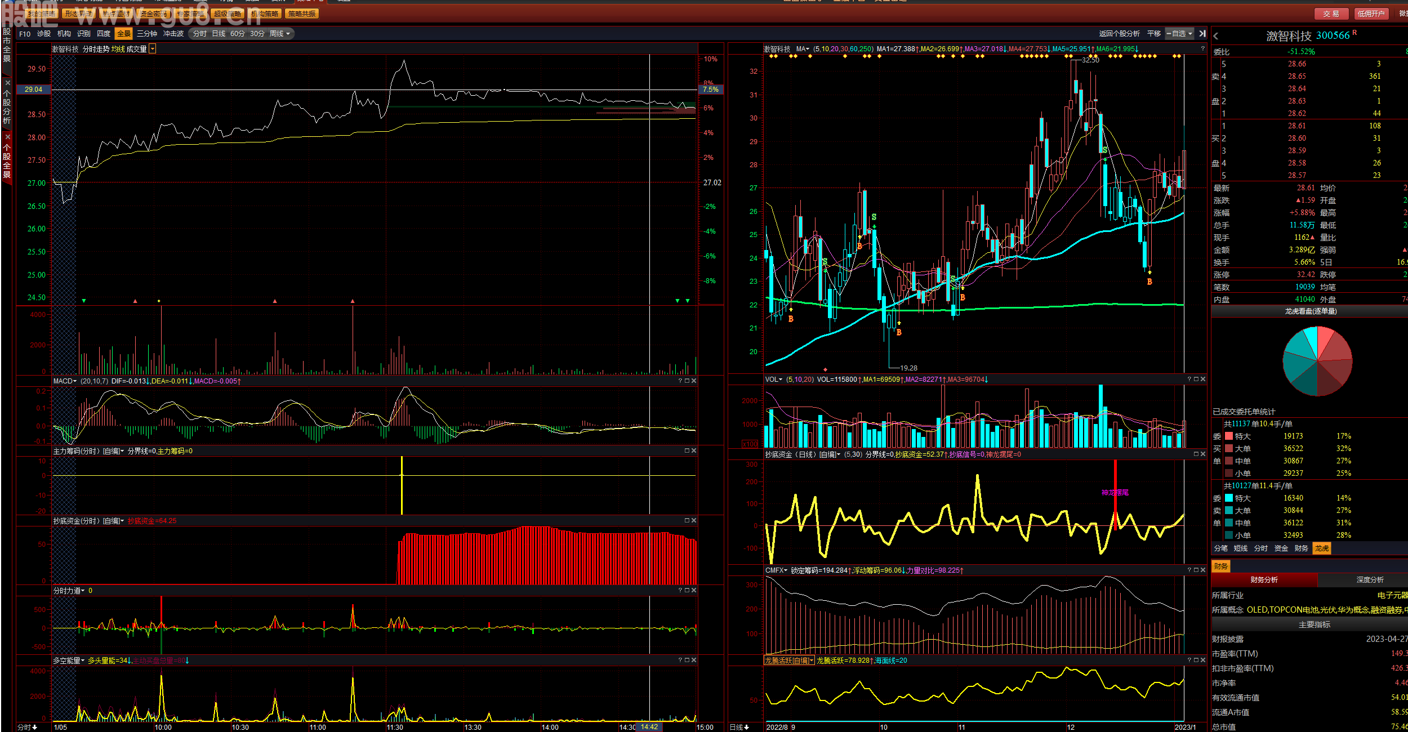Open the 热点题材 strategy button
The width and height of the screenshot is (1408, 732).
(116, 14)
